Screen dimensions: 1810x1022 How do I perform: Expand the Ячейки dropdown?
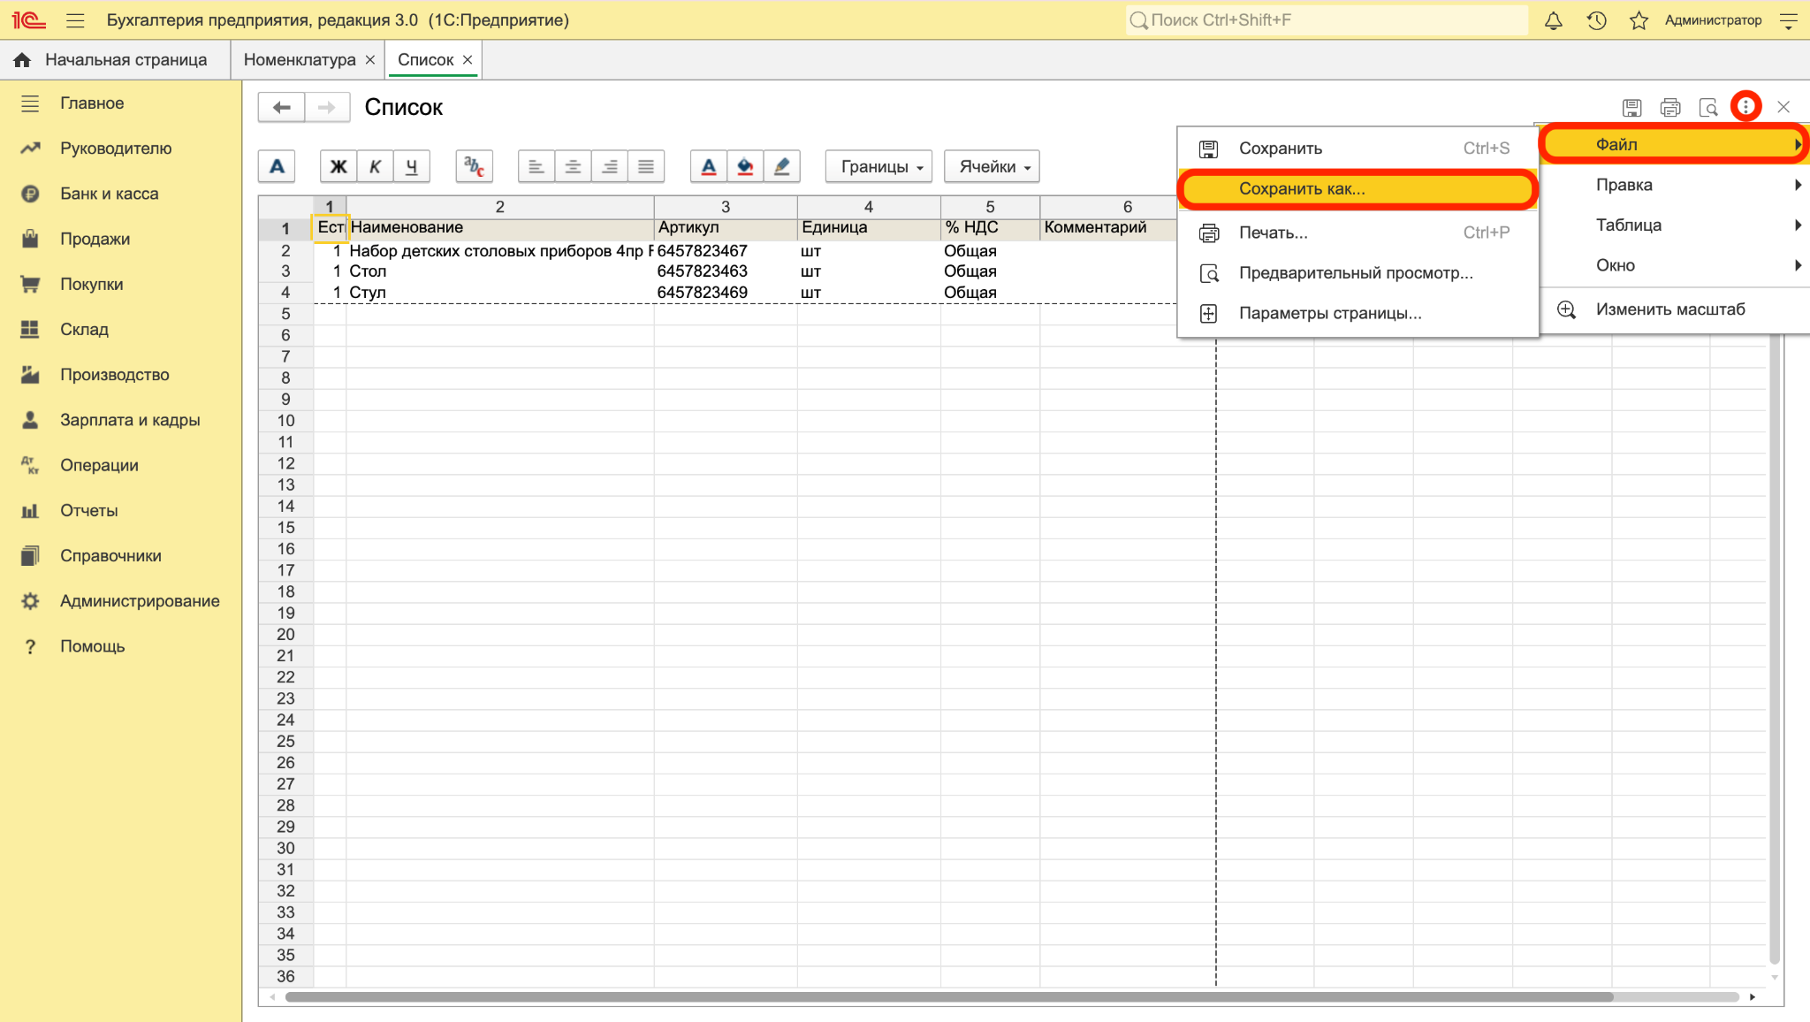[992, 166]
